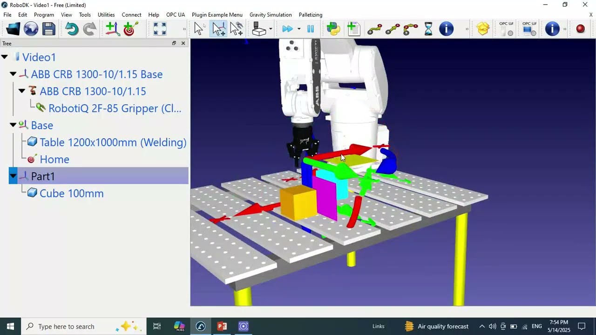Open the Palletizing menu
The image size is (596, 335).
310,14
